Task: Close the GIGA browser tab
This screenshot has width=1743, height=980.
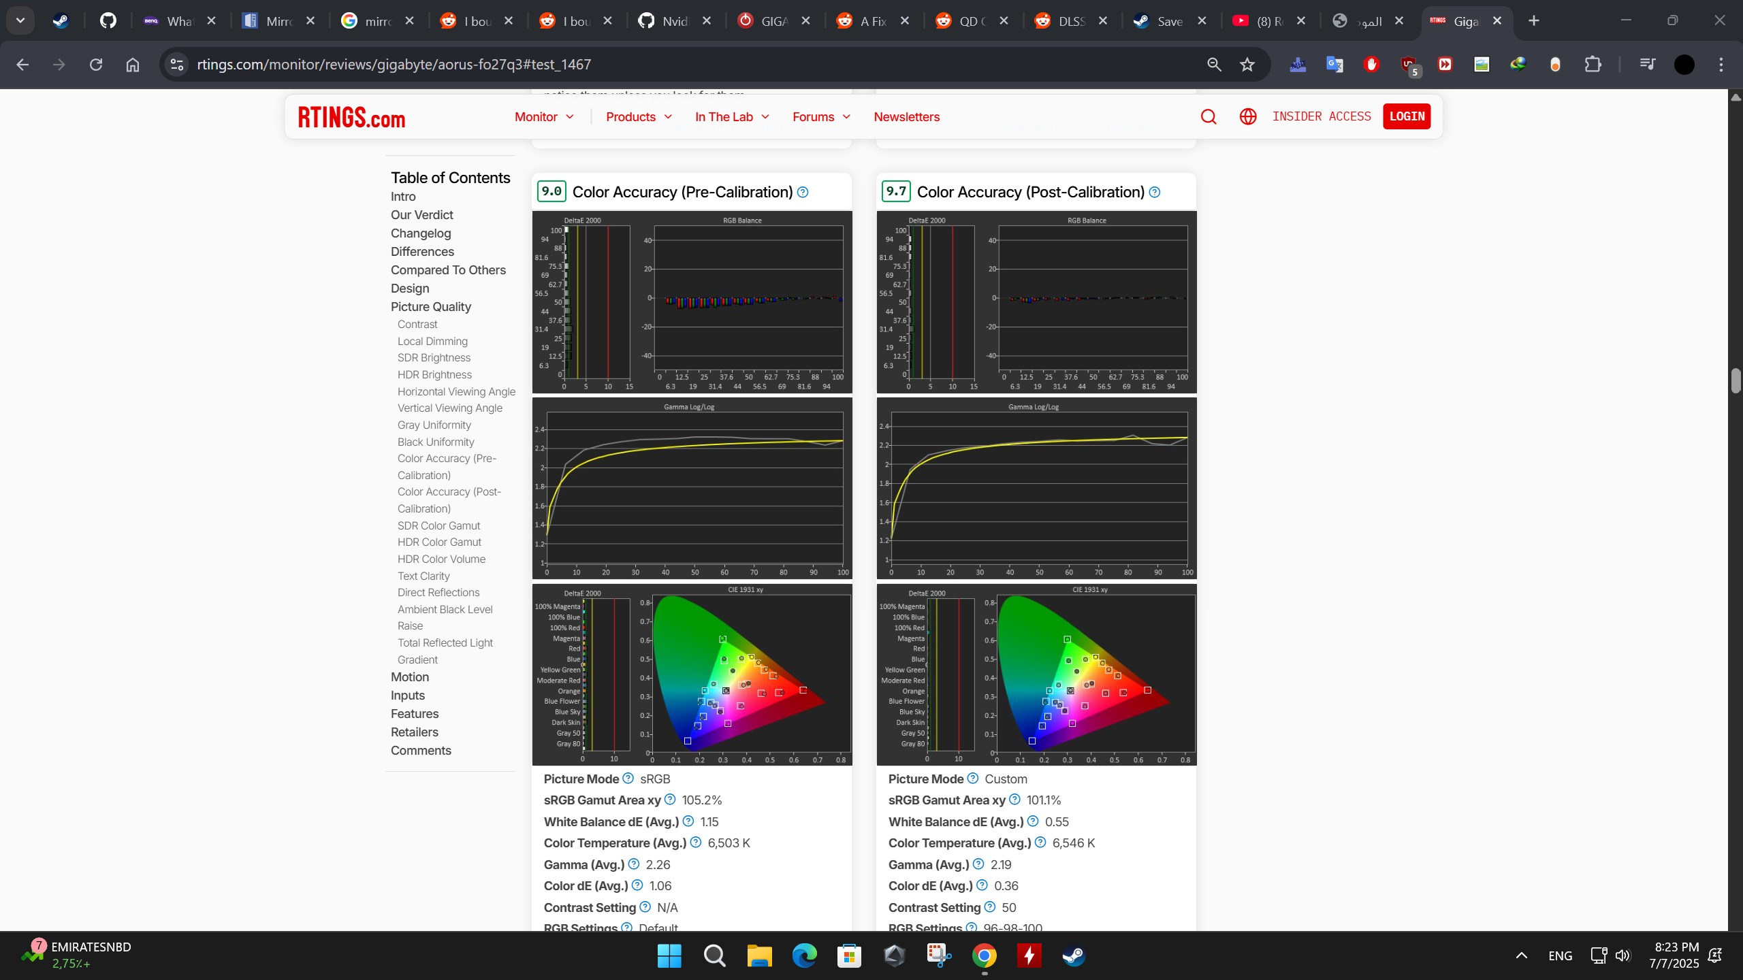Action: click(x=805, y=21)
